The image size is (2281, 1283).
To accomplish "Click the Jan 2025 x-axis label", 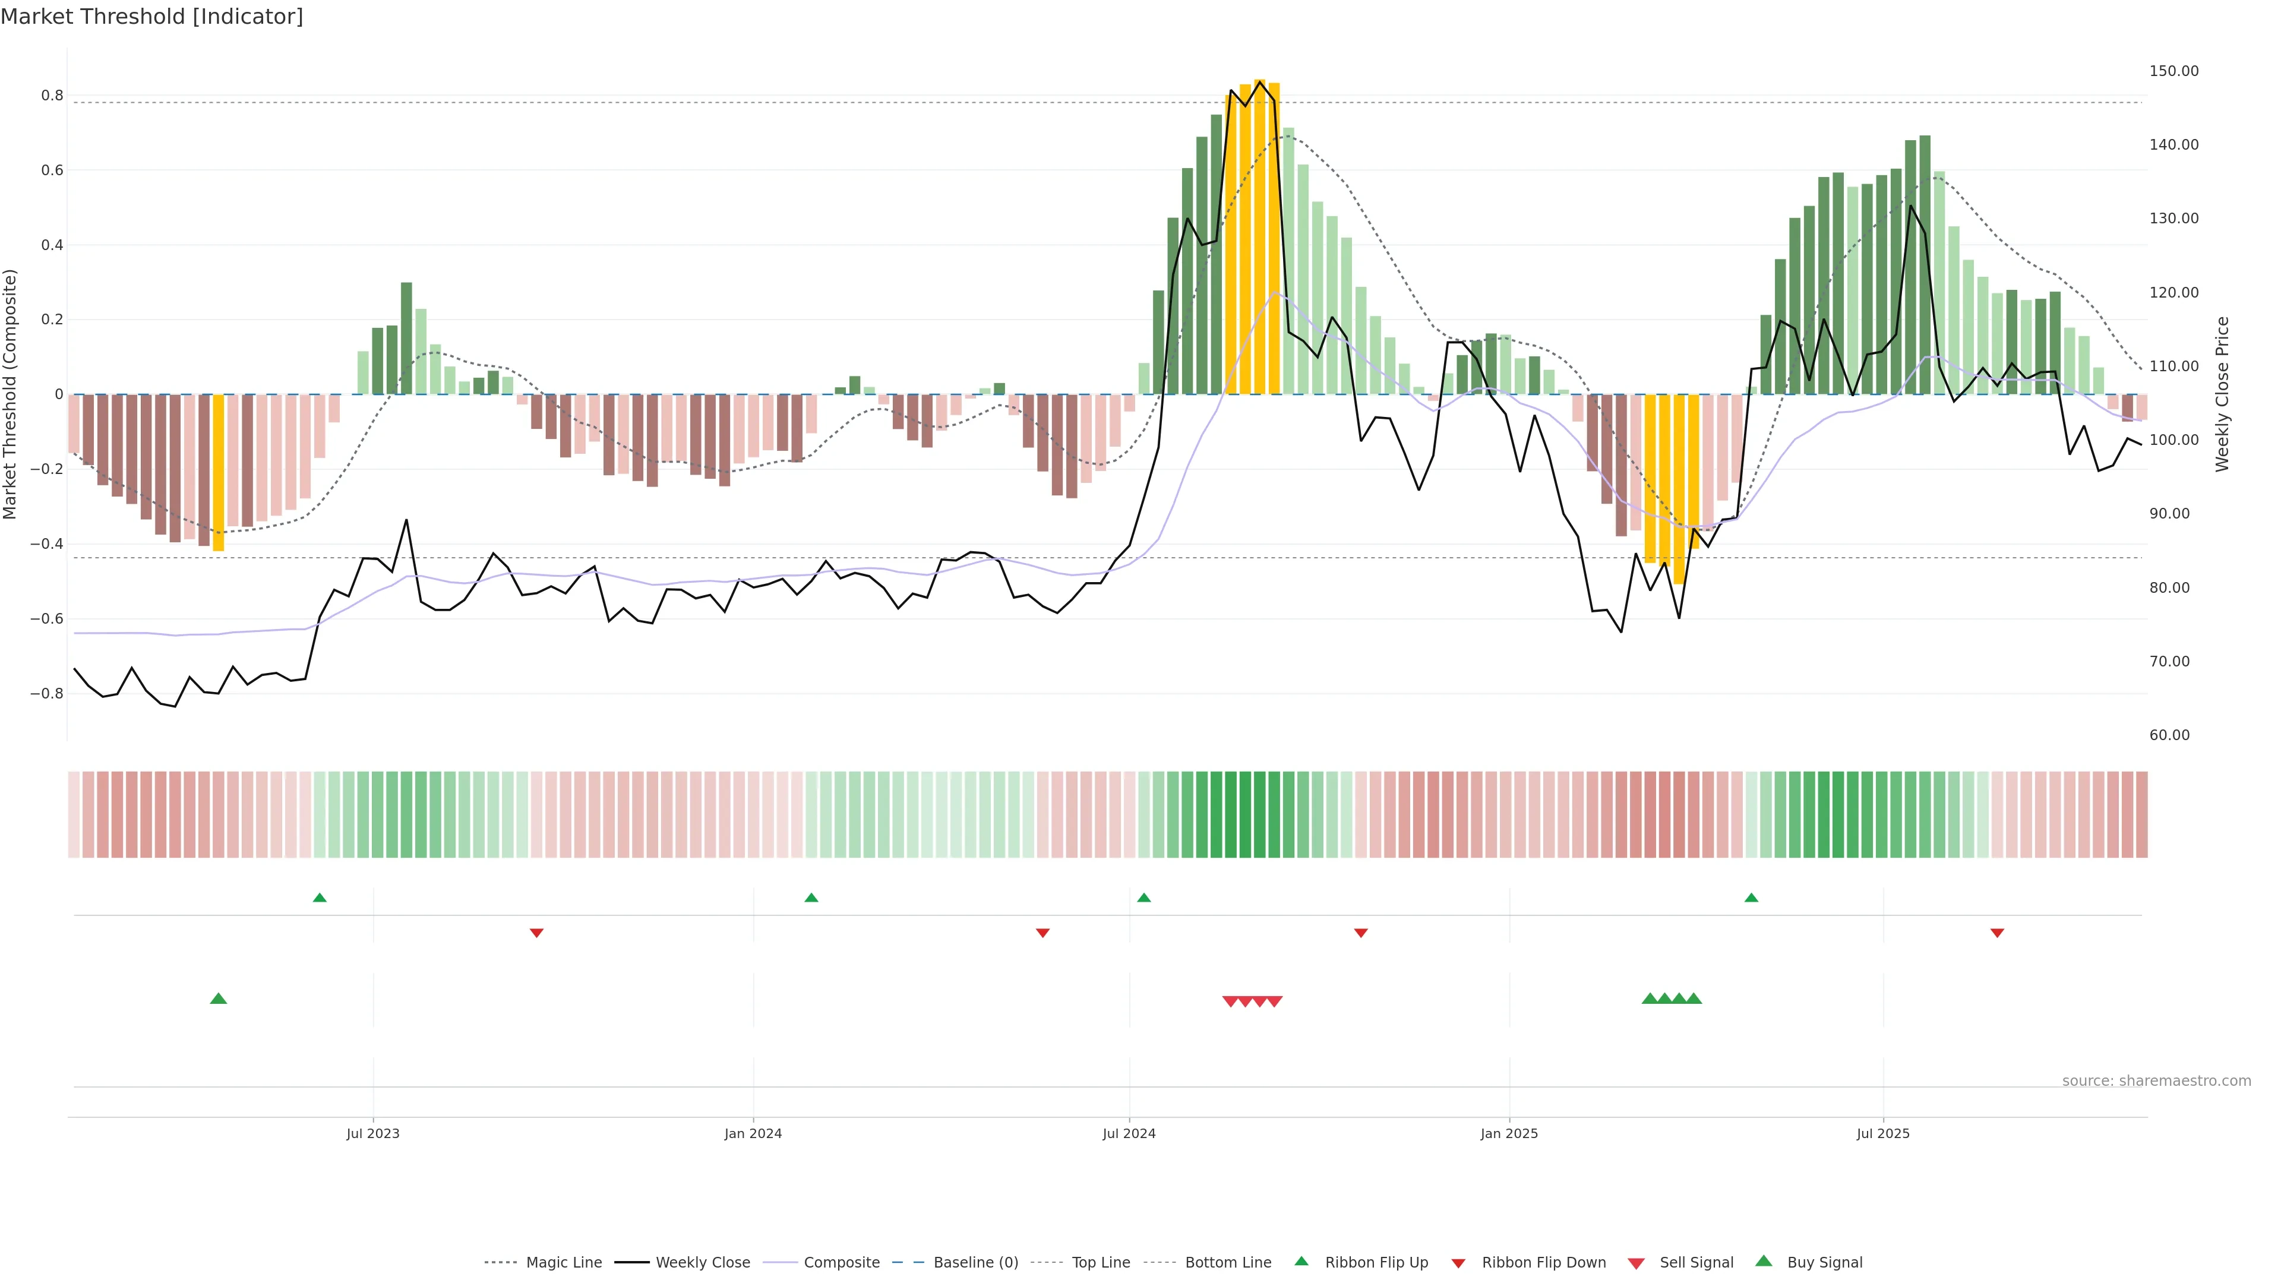I will coord(1509,1133).
